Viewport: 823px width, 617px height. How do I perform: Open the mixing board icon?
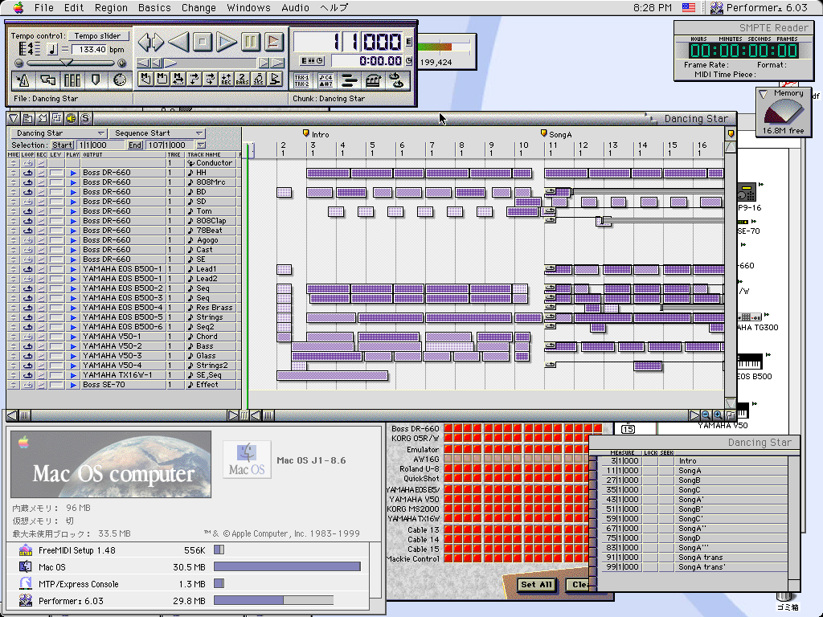(x=72, y=80)
